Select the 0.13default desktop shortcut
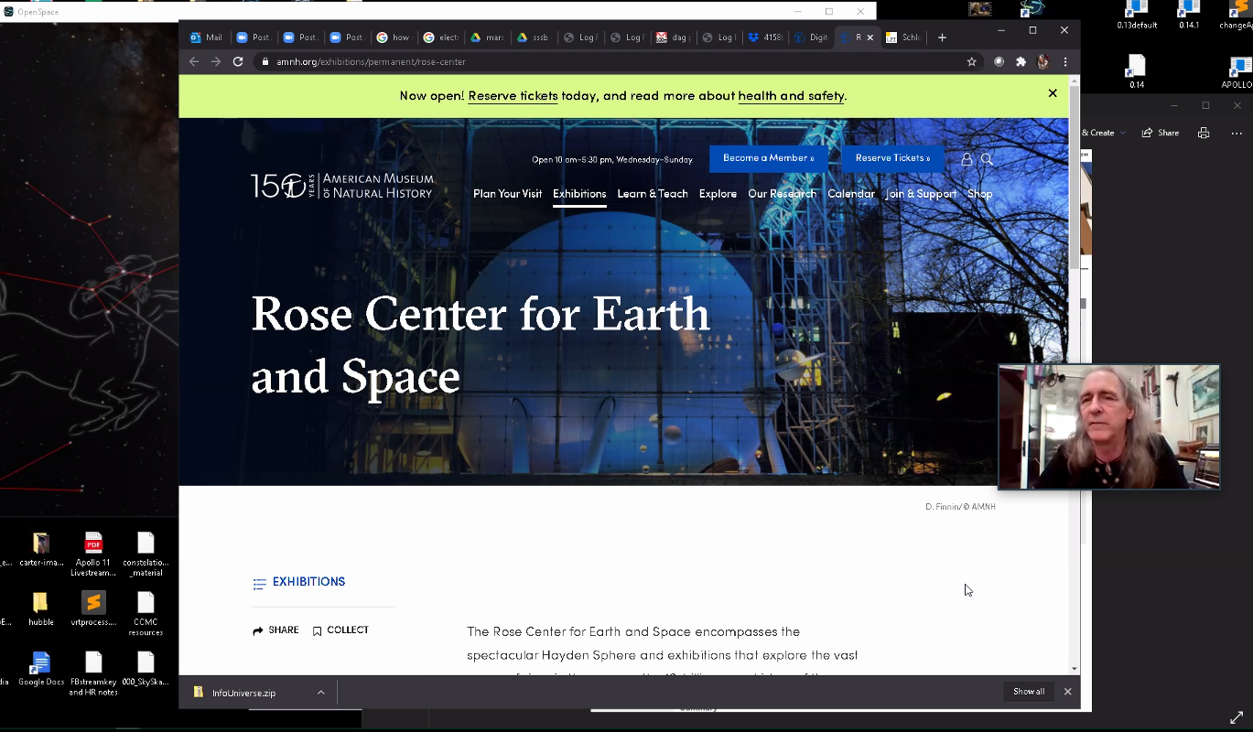The image size is (1253, 732). pos(1137,16)
